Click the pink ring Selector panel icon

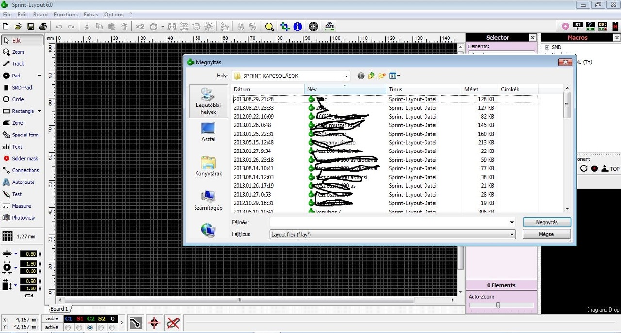point(565,26)
